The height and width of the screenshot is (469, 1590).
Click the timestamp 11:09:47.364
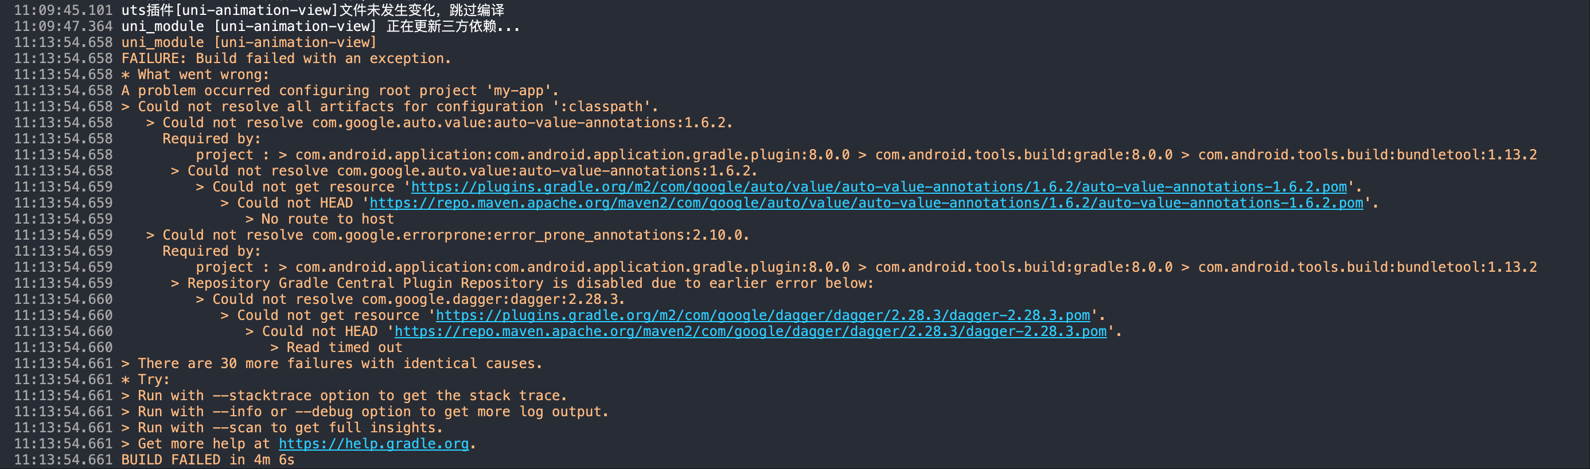64,26
